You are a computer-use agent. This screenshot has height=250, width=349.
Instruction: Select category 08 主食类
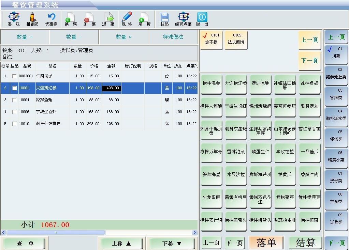click(336, 200)
